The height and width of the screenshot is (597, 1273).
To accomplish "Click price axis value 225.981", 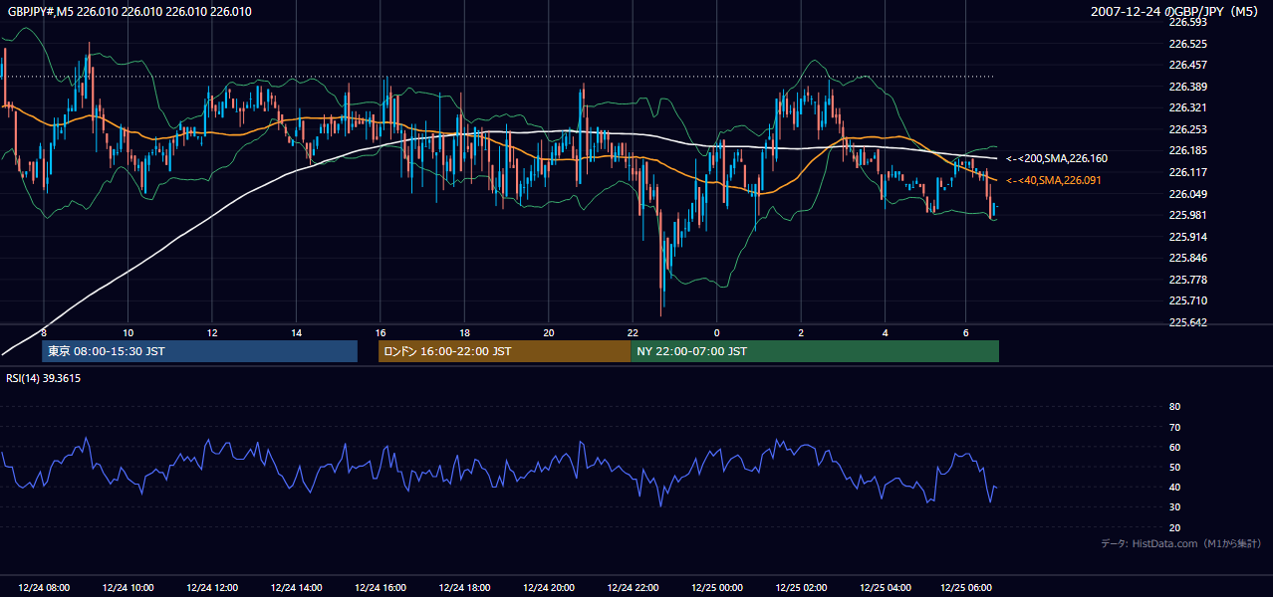I will coord(1187,215).
